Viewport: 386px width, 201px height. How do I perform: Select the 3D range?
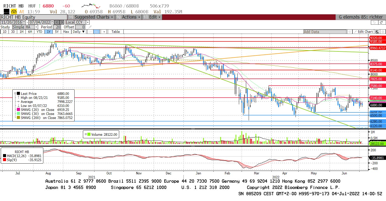click(x=13, y=32)
